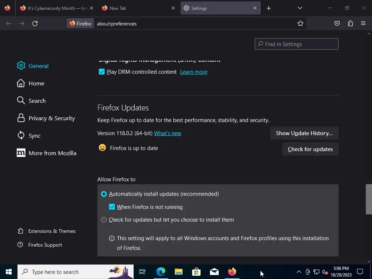The width and height of the screenshot is (372, 279).
Task: Open File Explorer from taskbar
Action: (178, 272)
